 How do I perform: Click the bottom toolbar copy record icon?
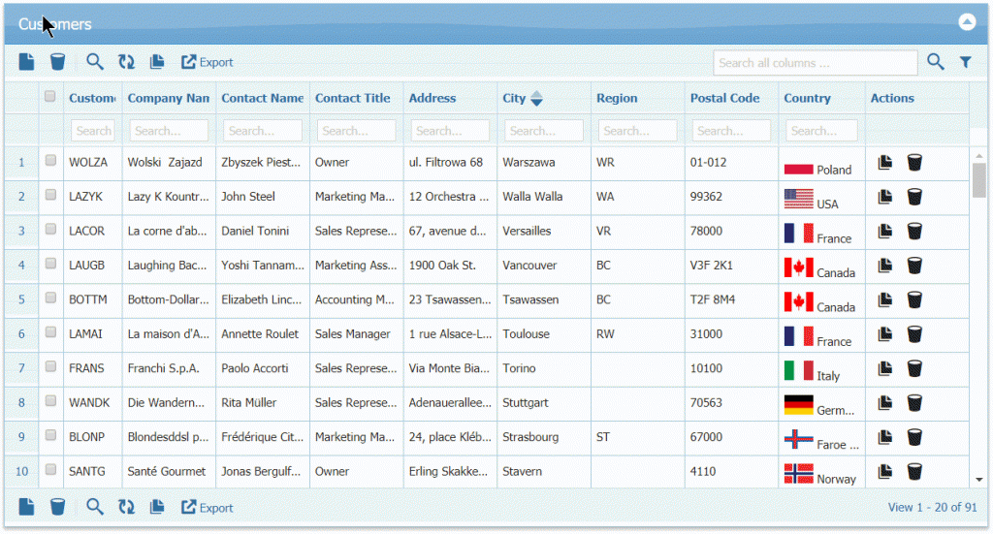click(x=156, y=507)
